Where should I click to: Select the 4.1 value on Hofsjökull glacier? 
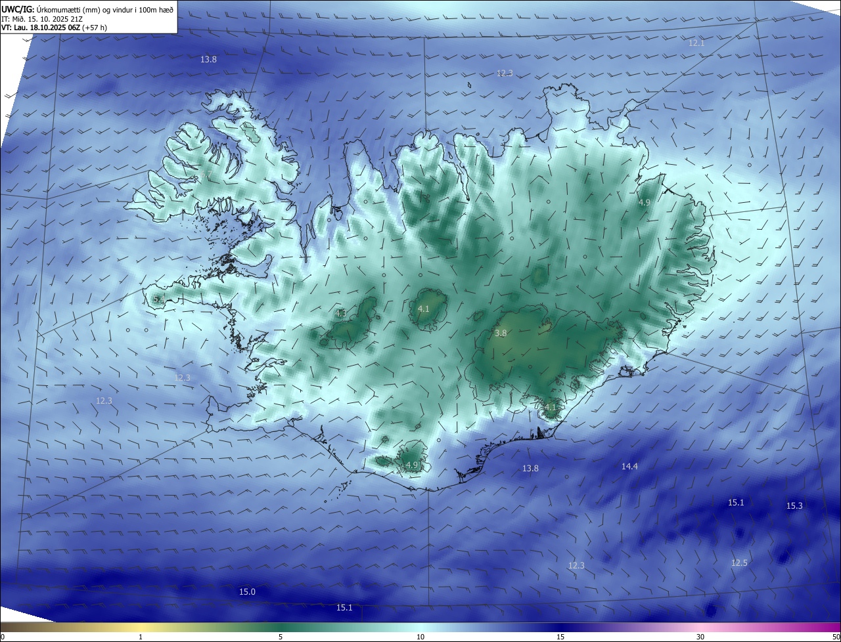(x=424, y=309)
